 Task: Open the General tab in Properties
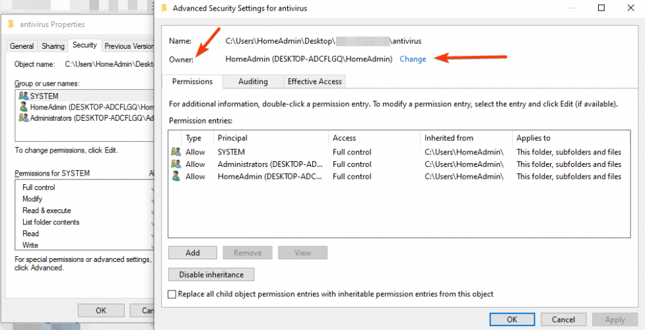pos(22,46)
